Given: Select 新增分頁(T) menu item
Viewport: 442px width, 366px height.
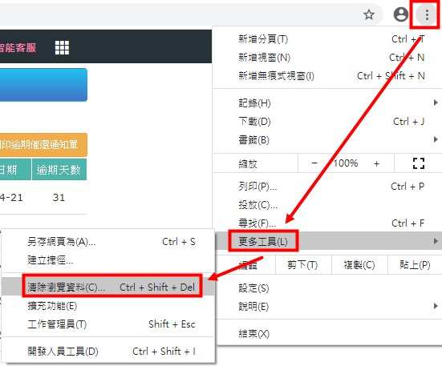Looking at the screenshot, I should coord(327,38).
